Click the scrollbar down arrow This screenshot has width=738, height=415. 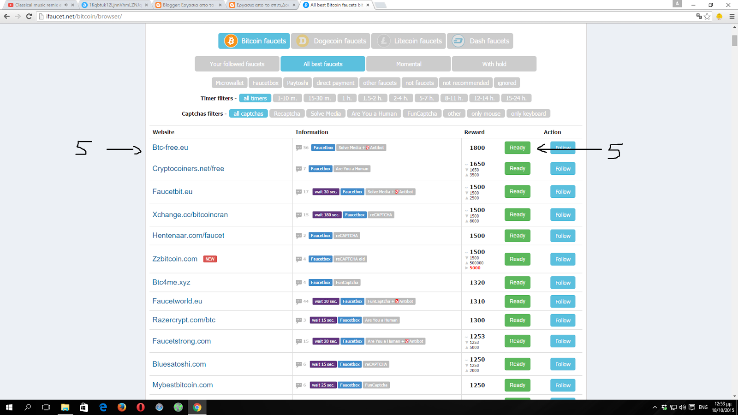click(x=734, y=396)
